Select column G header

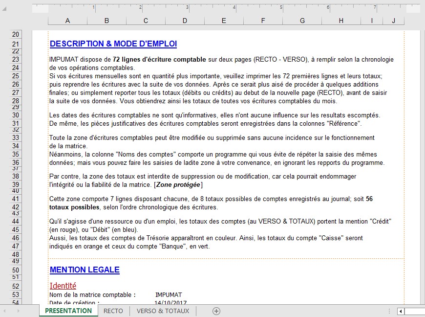(302, 21)
